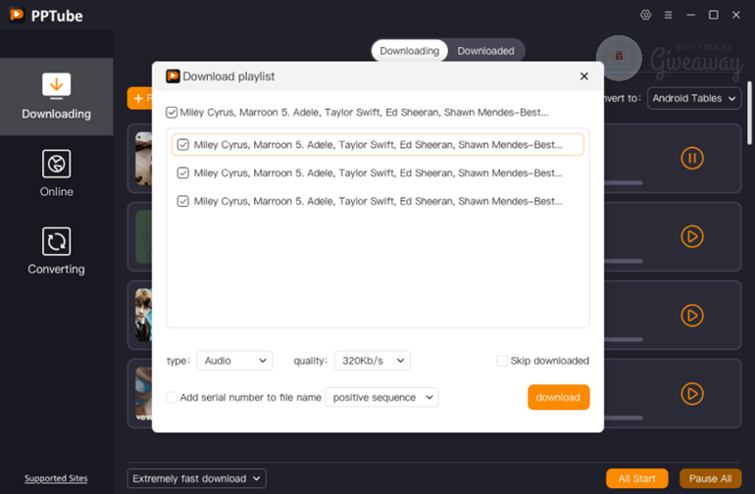The image size is (755, 494).
Task: Open the Downloading section in sidebar
Action: 56,96
